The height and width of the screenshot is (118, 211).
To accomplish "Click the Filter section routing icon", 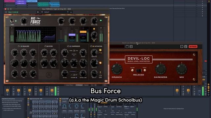I will (x=45, y=46).
